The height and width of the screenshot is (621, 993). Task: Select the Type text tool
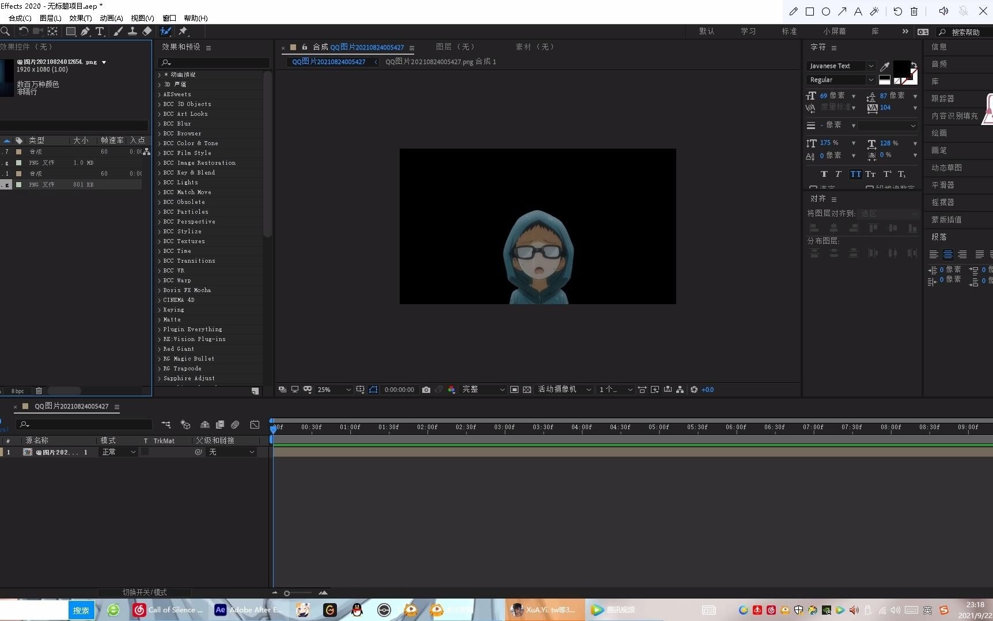[x=100, y=31]
